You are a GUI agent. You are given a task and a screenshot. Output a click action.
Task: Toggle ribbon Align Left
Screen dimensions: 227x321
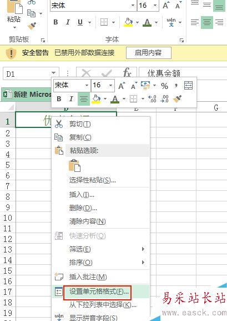pos(194,22)
